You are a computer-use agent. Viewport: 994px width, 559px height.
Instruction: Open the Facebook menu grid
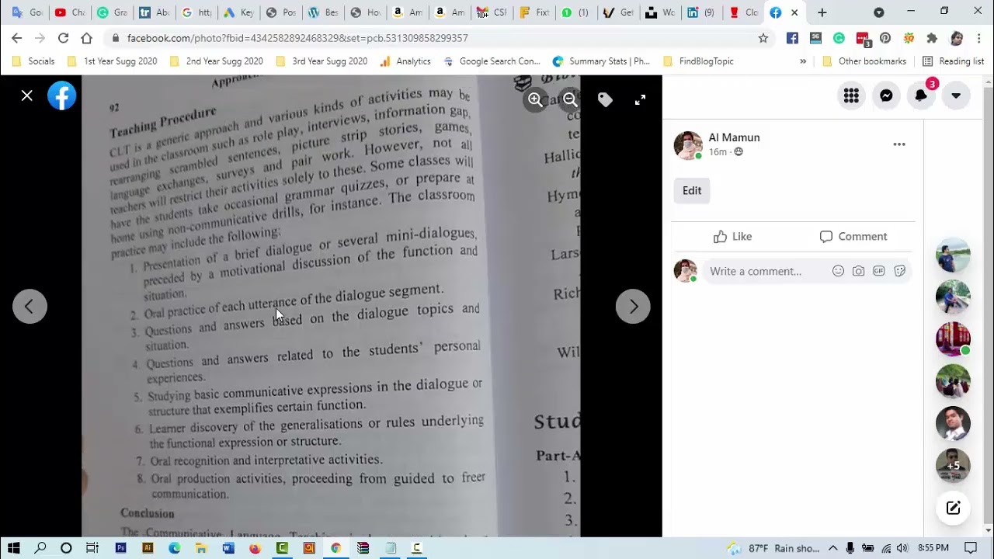pyautogui.click(x=851, y=95)
